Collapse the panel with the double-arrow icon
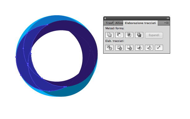The height and width of the screenshot is (119, 190). tap(168, 18)
